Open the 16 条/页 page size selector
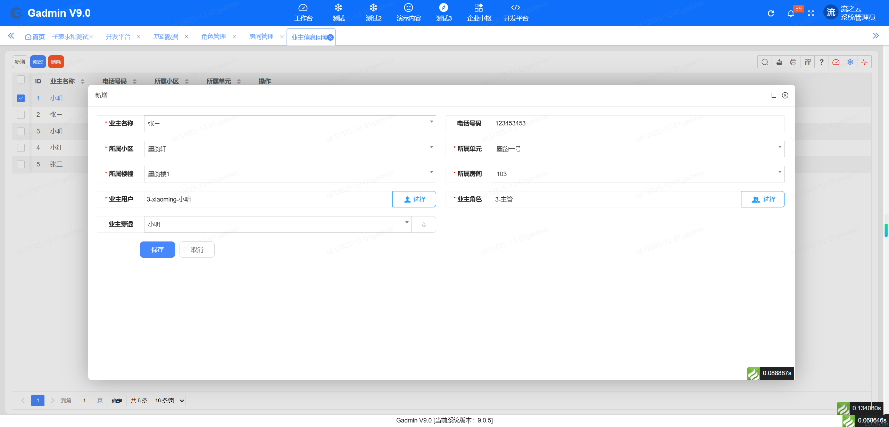The image size is (889, 427). [169, 401]
